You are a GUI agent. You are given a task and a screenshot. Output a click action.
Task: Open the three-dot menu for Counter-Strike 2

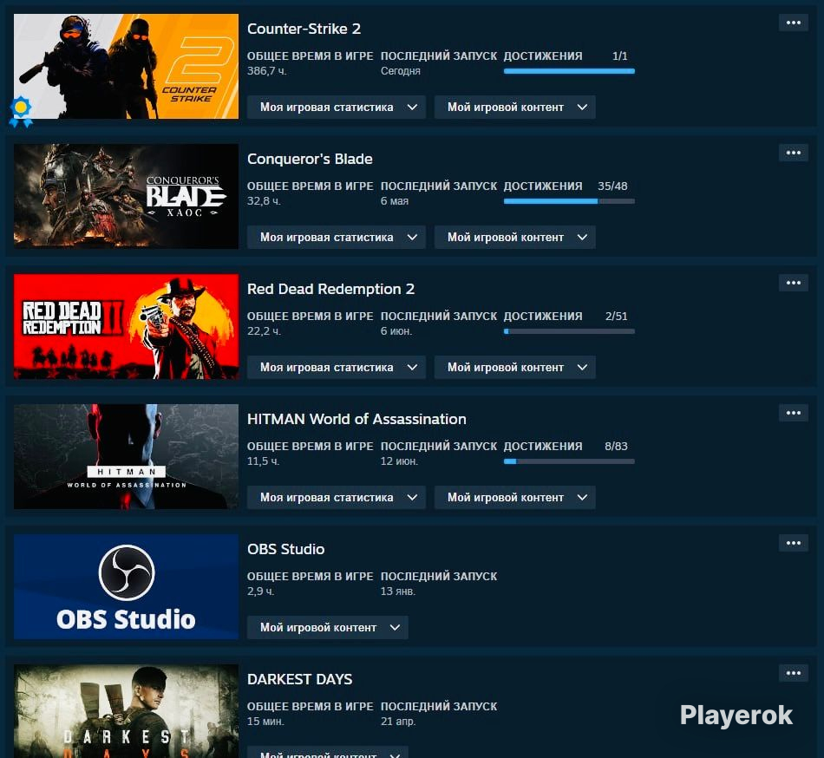(x=793, y=23)
